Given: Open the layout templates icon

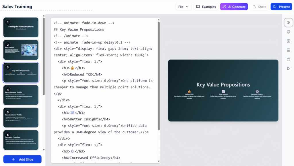Looking at the screenshot, I should [x=289, y=50].
